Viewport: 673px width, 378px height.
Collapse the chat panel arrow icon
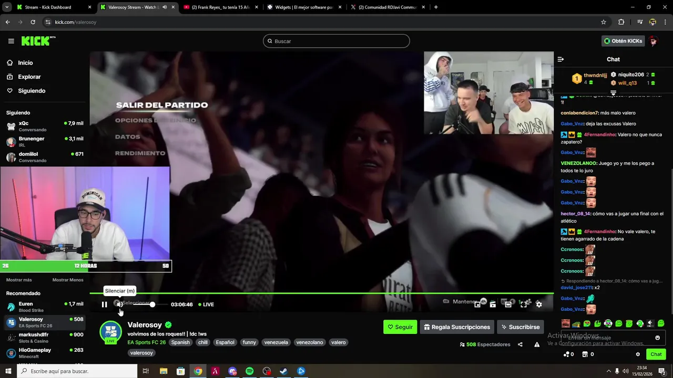[560, 59]
